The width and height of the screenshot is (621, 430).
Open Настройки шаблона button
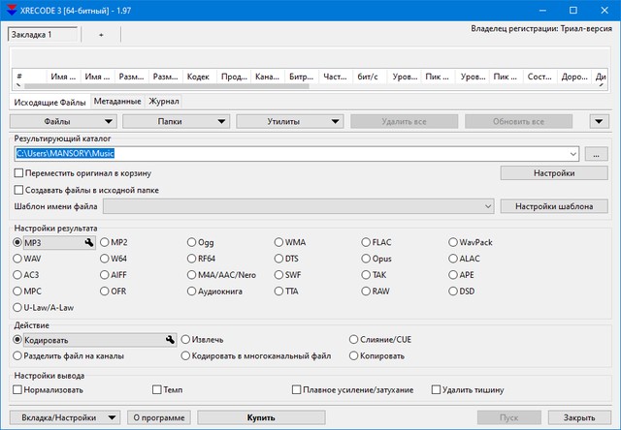pos(554,206)
